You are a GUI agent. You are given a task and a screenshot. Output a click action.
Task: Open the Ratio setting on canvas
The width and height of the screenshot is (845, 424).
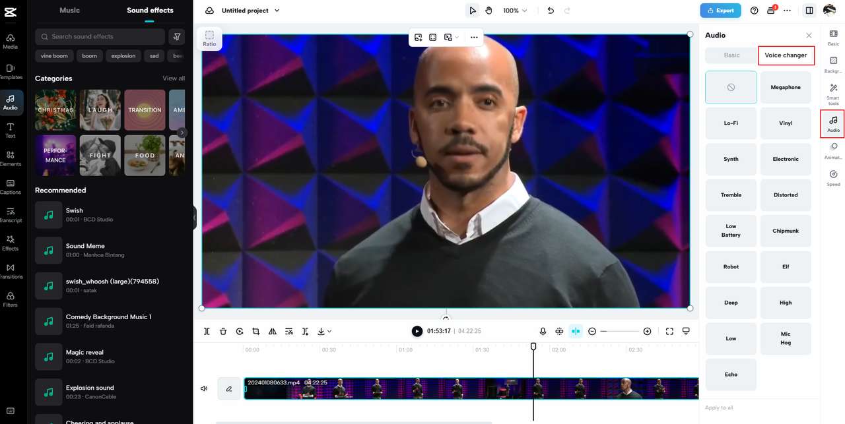tap(209, 39)
